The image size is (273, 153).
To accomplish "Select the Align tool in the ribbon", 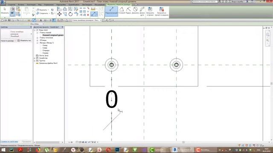I will point(59,9).
